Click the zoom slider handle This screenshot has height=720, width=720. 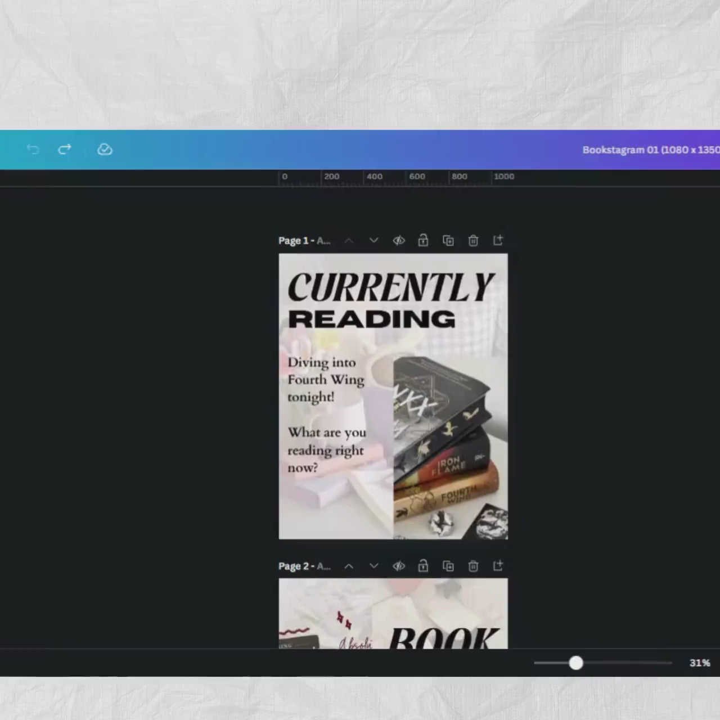click(x=576, y=663)
